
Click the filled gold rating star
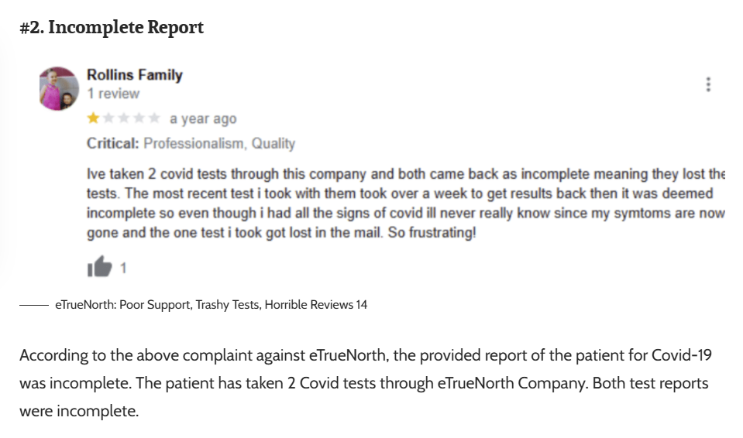point(94,118)
